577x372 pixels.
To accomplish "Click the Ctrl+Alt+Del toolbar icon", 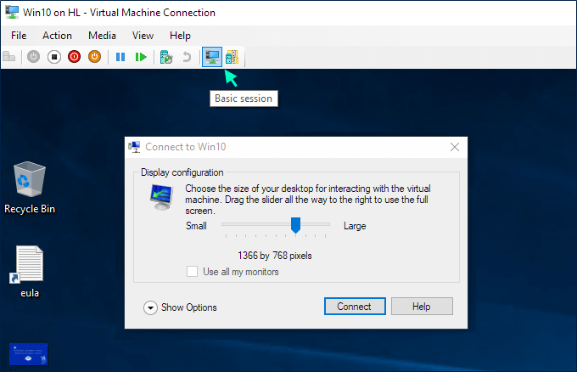I will (x=9, y=57).
